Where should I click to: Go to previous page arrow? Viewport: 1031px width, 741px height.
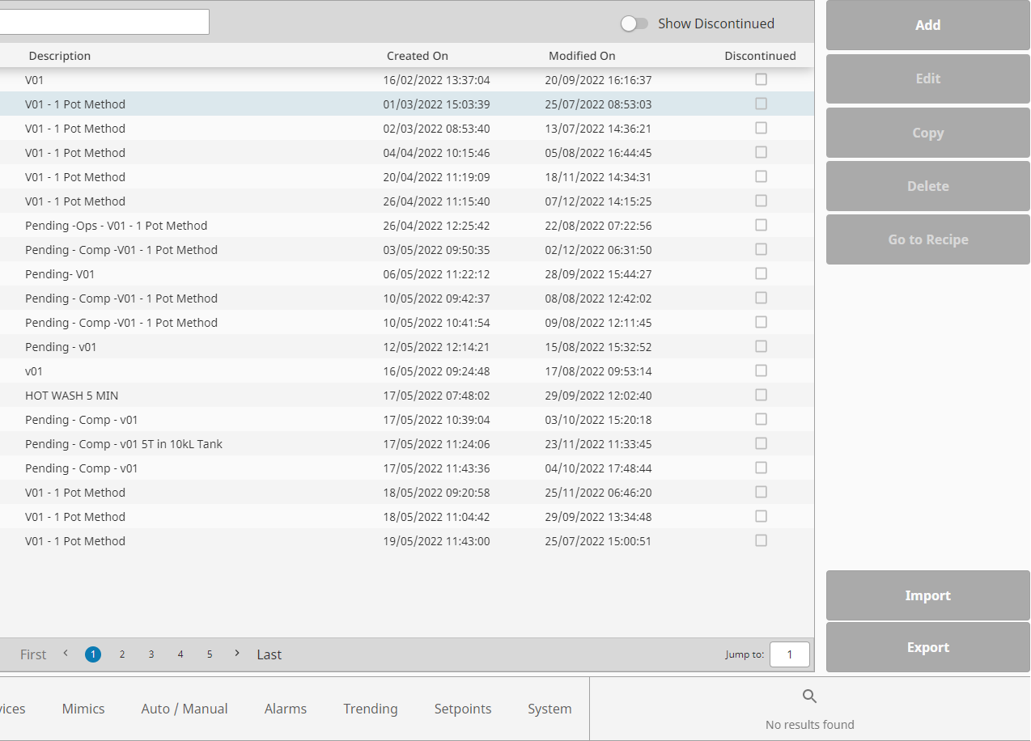point(66,654)
